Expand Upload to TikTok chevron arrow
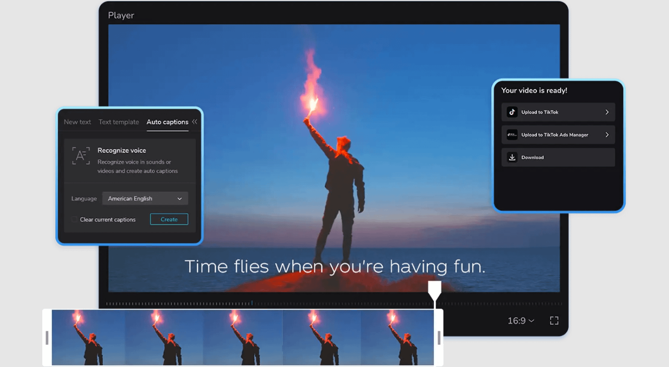The width and height of the screenshot is (669, 367). [607, 112]
